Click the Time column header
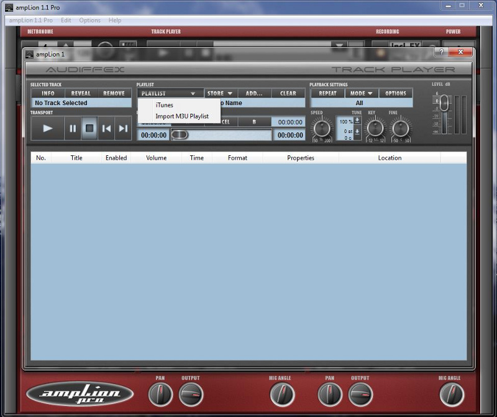 point(197,158)
